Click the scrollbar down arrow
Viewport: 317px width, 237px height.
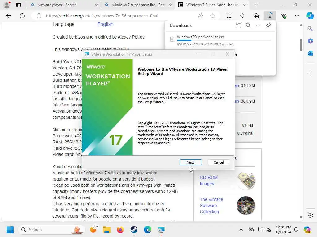(301, 217)
